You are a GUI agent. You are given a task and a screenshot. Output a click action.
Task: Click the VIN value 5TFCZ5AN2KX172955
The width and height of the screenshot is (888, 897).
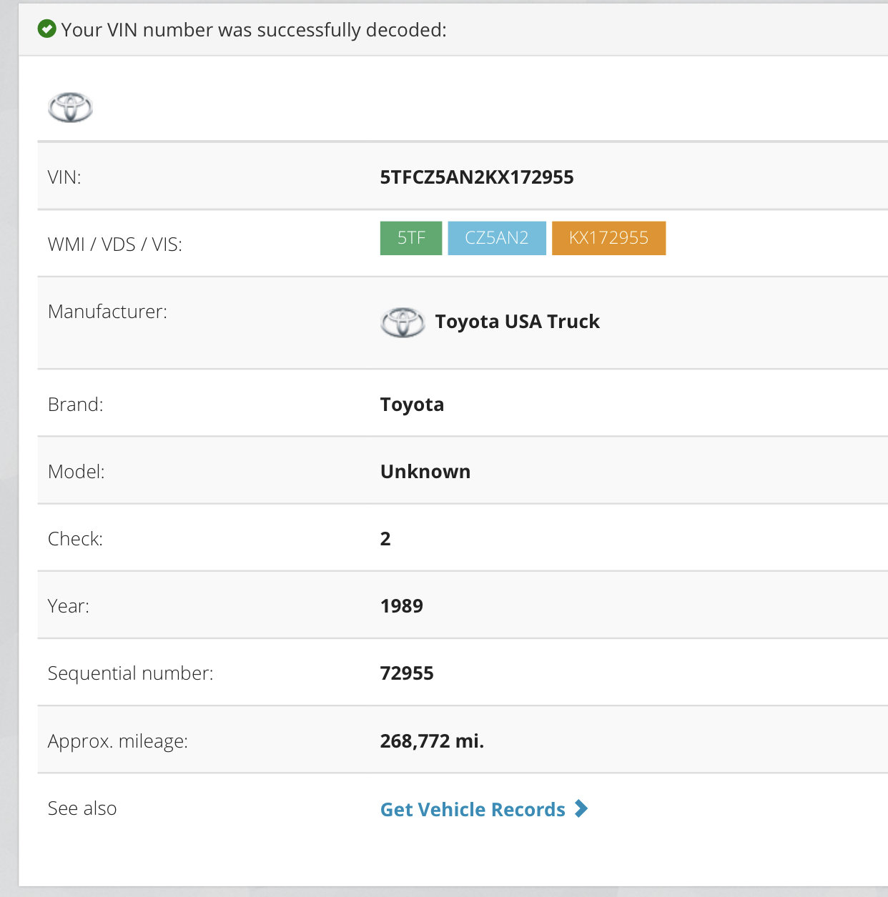point(477,177)
